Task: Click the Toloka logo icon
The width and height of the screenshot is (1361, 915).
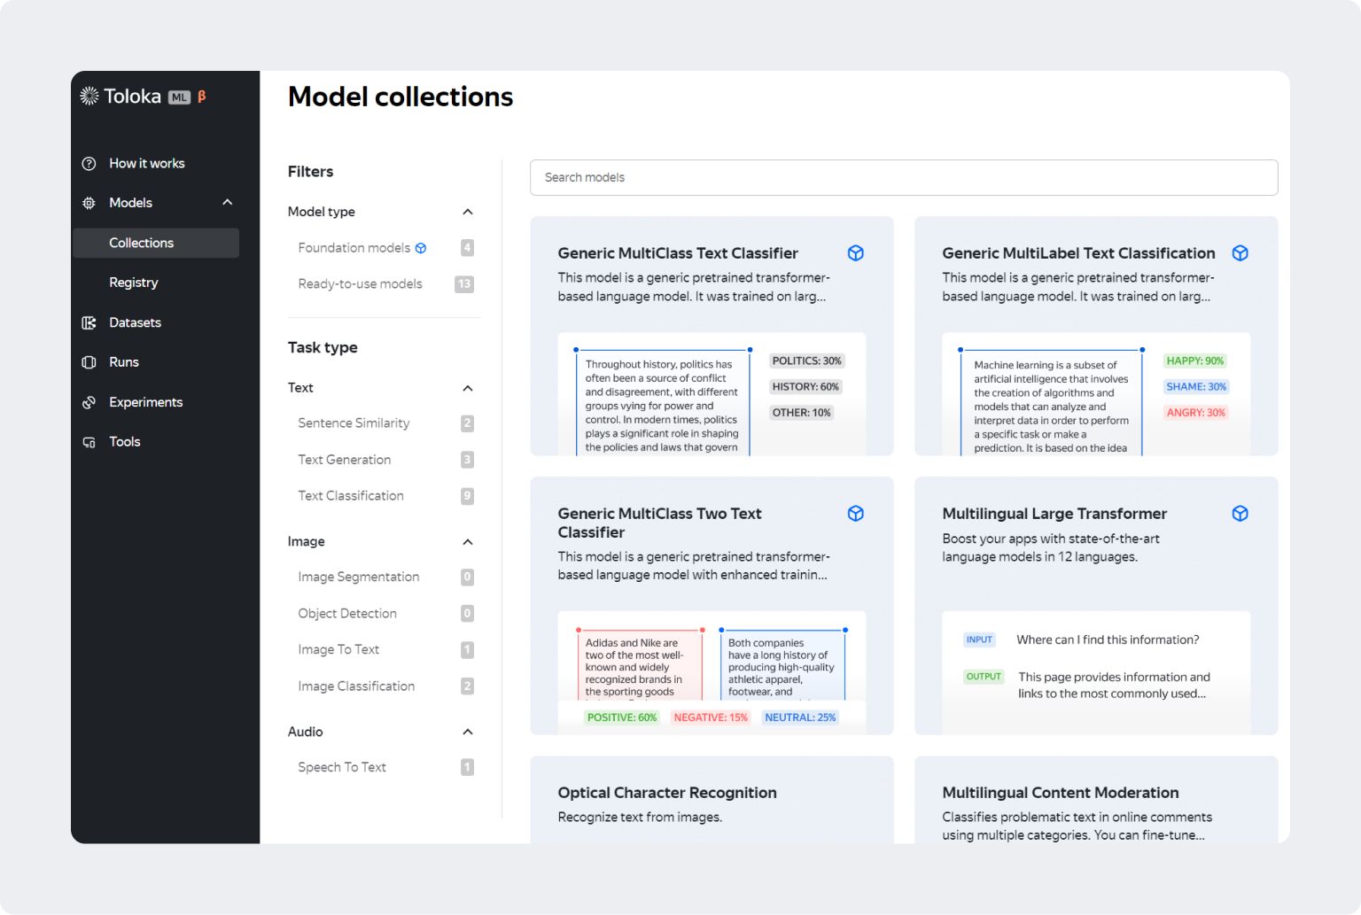Action: (x=89, y=96)
